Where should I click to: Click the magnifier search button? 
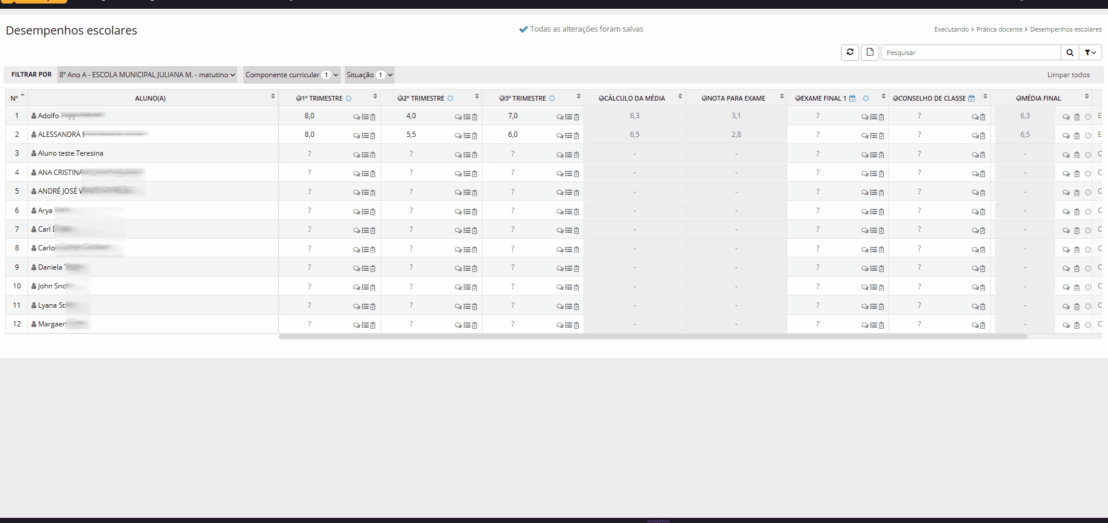[1069, 53]
